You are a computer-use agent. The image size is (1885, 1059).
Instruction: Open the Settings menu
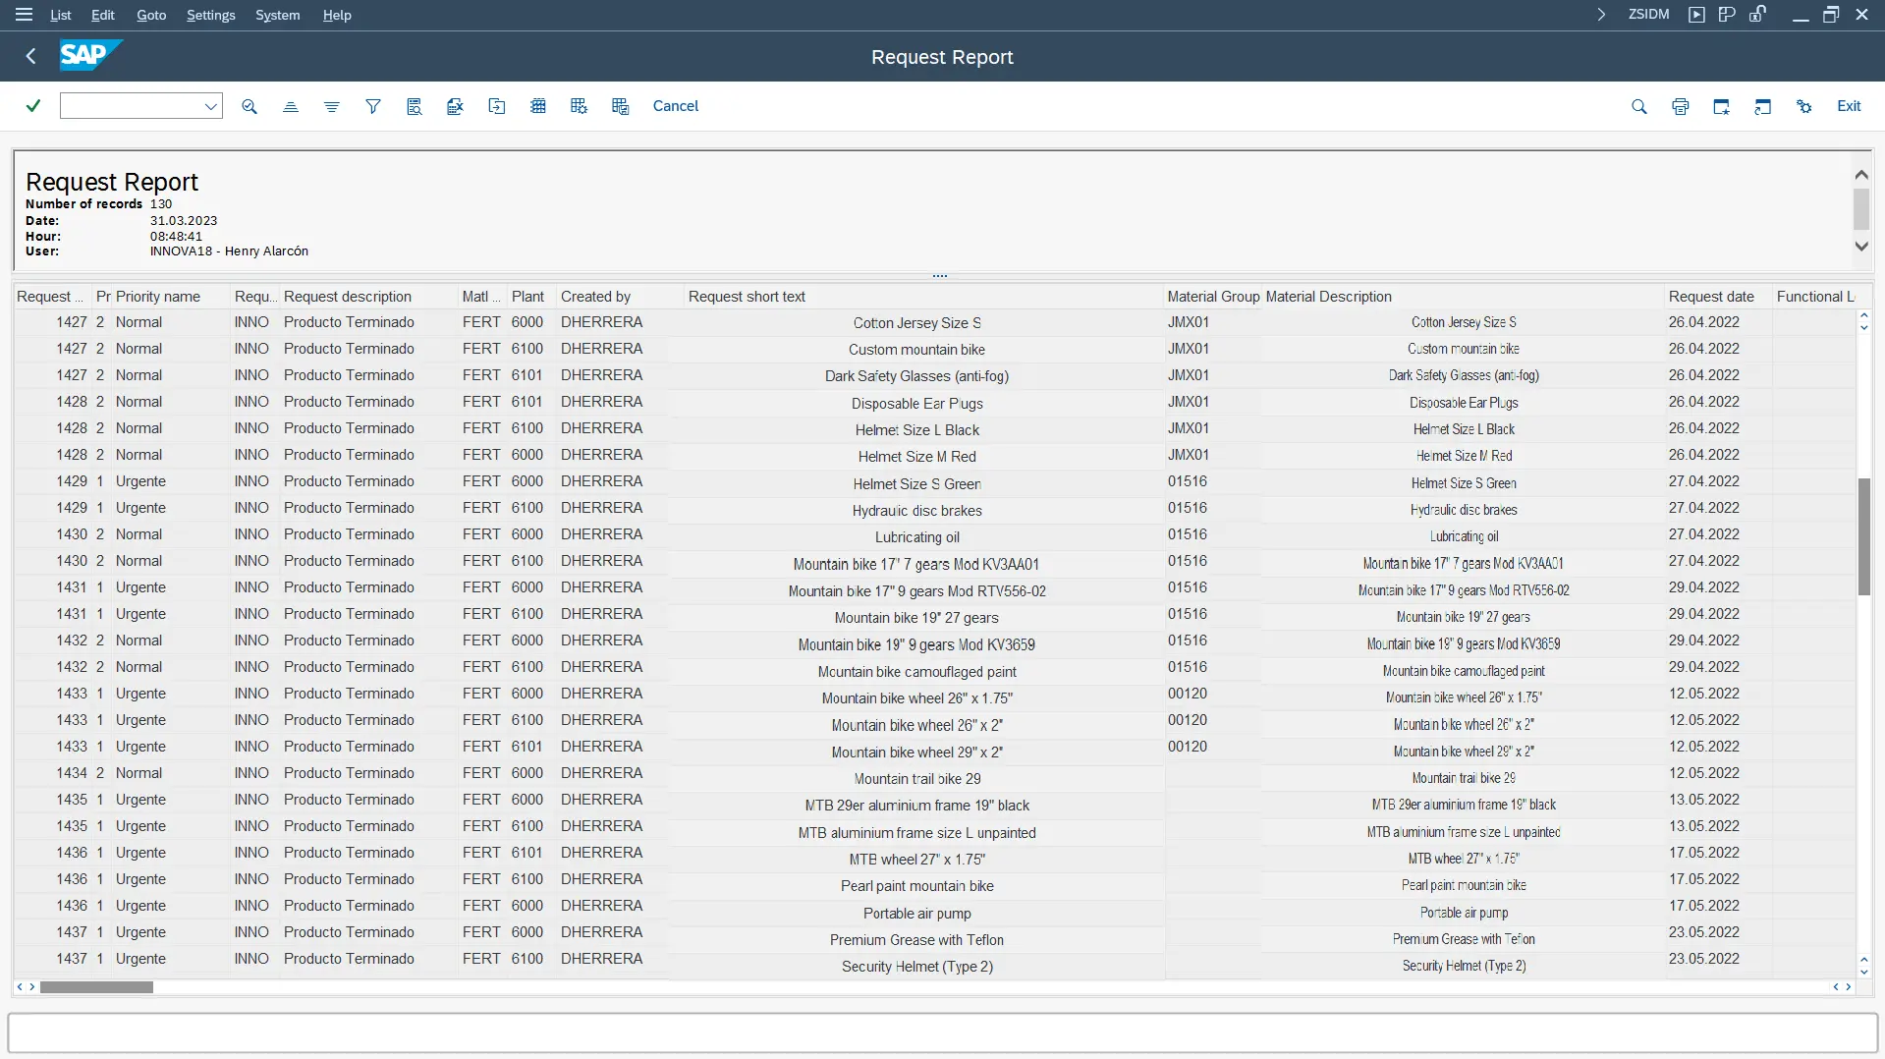tap(210, 15)
